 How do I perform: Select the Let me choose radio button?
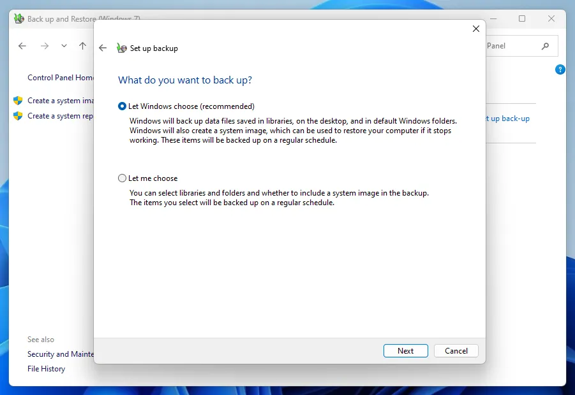123,178
